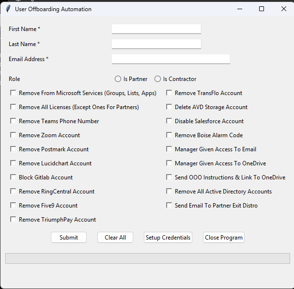Click the Last Name input field
294x289 pixels.
(x=156, y=44)
